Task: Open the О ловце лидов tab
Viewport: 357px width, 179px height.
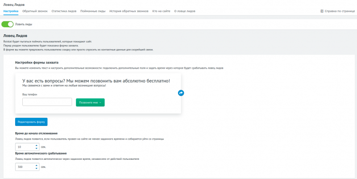Action: click(186, 11)
